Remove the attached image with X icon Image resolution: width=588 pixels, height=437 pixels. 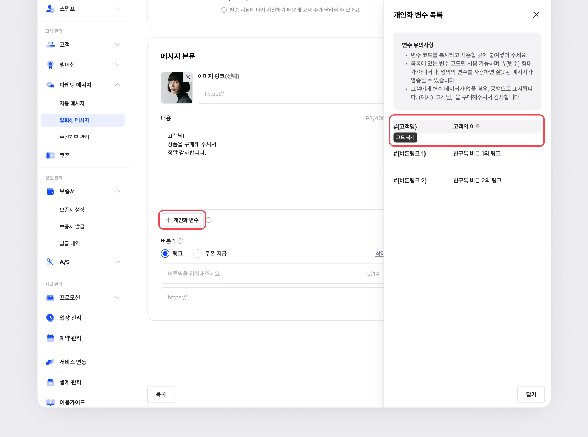pyautogui.click(x=188, y=77)
